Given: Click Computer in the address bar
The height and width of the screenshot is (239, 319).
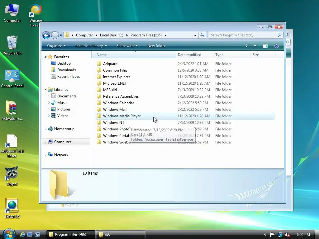Looking at the screenshot, I should pyautogui.click(x=84, y=35).
